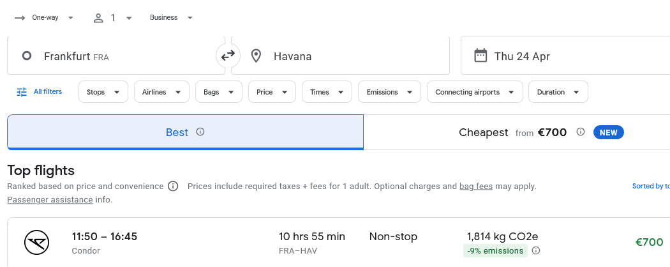Click the Frankfurt FRA origin field

pyautogui.click(x=115, y=56)
